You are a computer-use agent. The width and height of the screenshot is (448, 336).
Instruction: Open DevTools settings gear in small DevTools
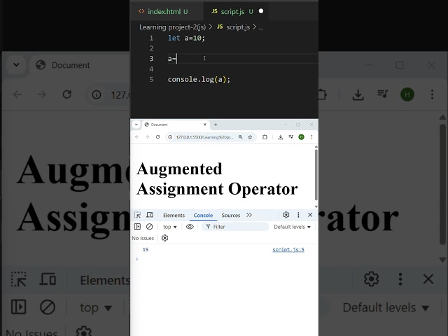(286, 215)
